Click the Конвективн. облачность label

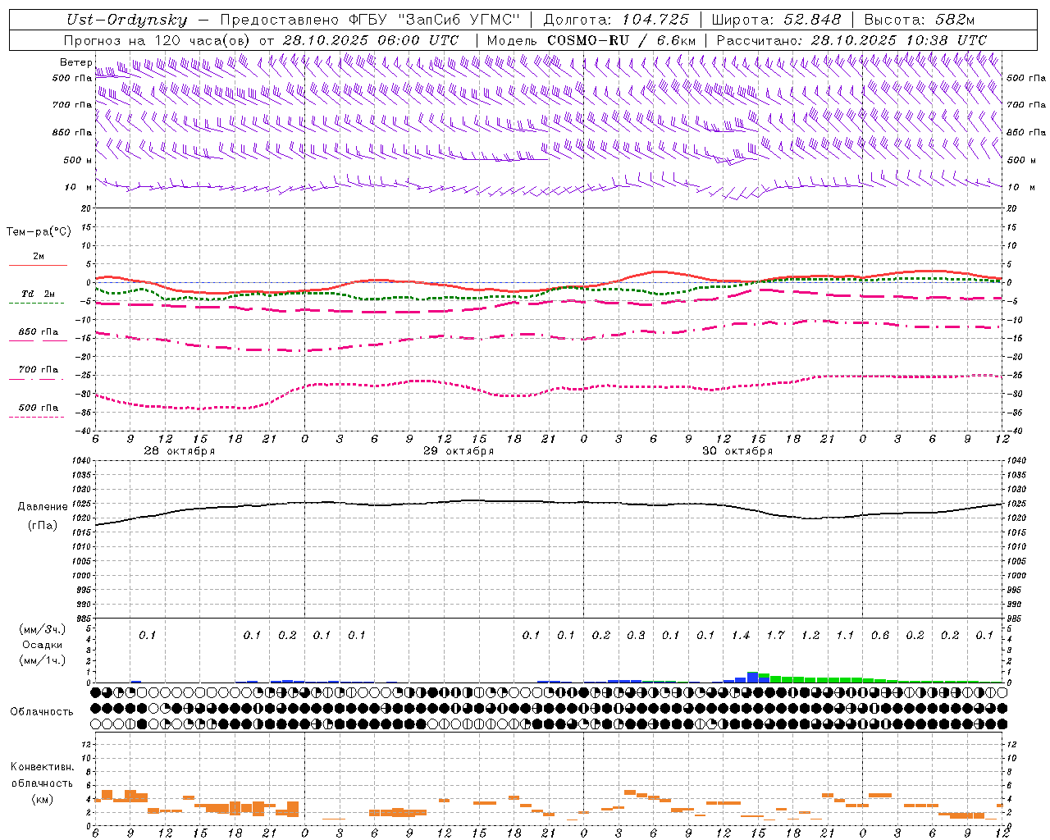42,775
